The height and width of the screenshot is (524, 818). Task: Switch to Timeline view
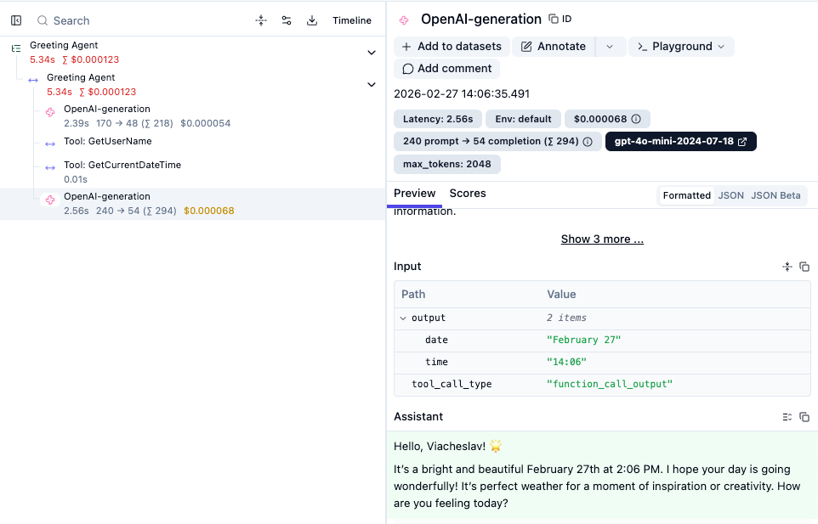[x=352, y=20]
